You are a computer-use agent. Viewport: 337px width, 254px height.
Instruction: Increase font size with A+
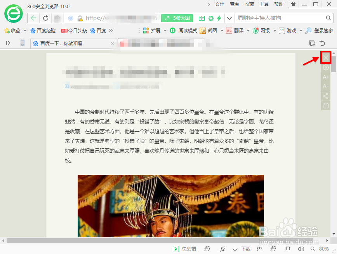(326, 77)
